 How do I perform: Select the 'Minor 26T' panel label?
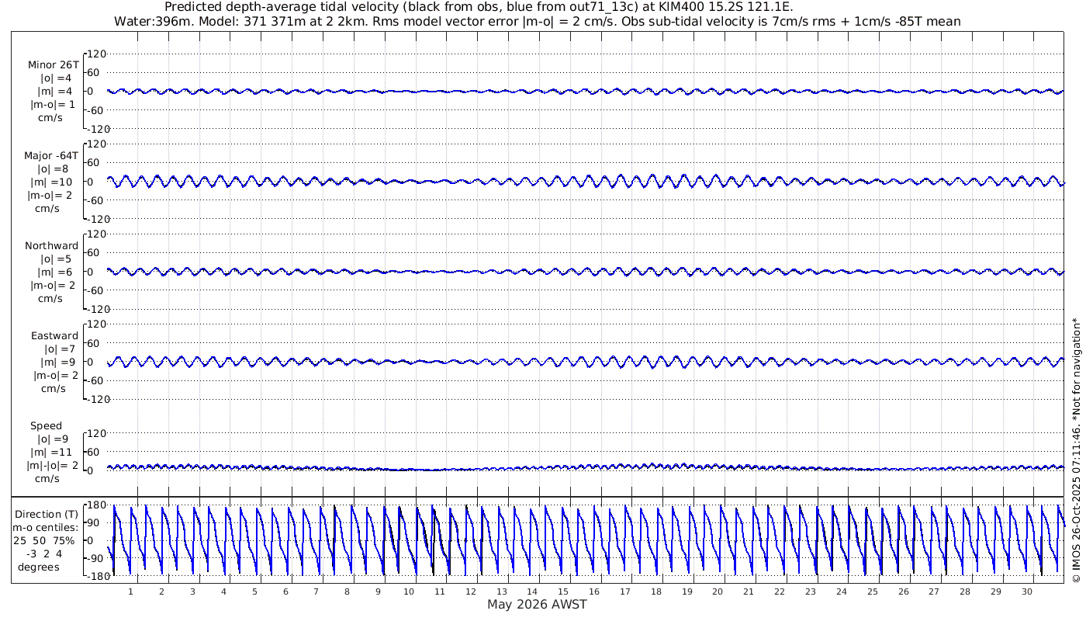(x=53, y=64)
